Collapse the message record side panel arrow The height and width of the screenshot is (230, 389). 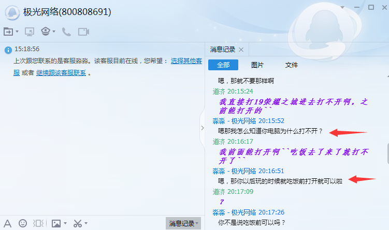pyautogui.click(x=202, y=128)
